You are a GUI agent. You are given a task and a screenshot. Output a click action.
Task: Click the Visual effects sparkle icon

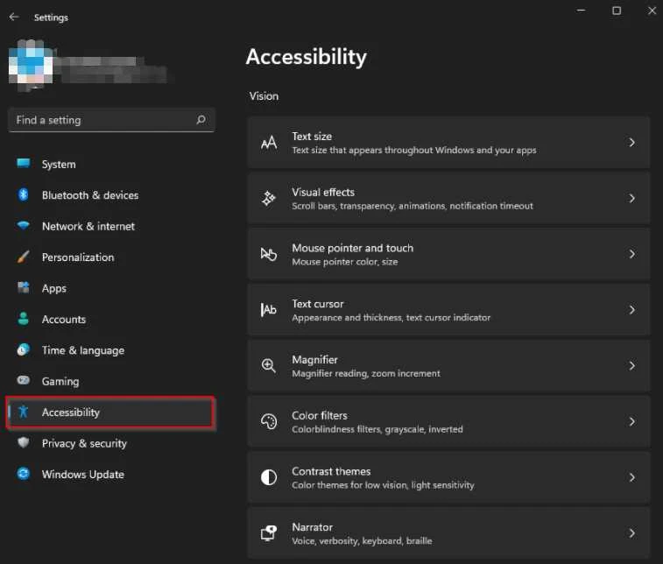(269, 199)
